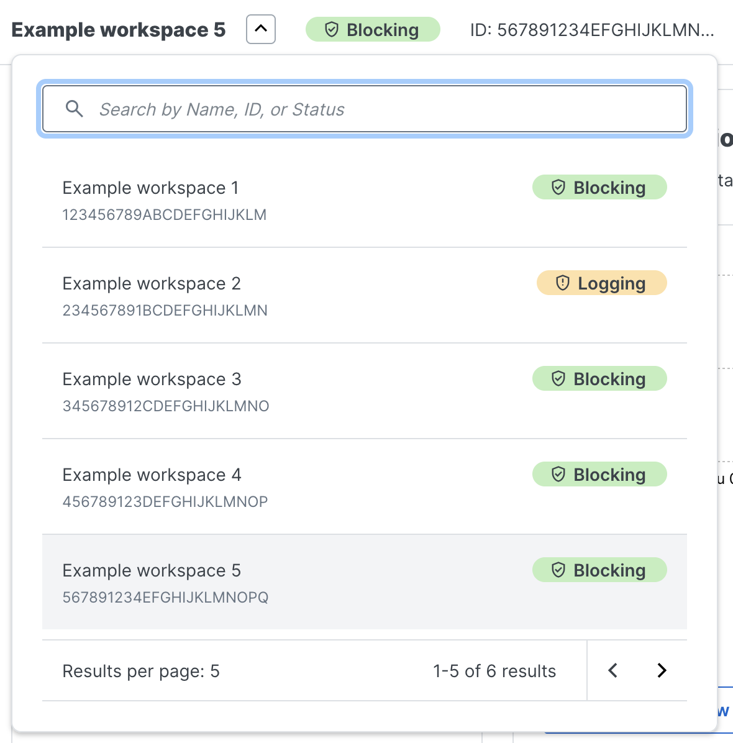The width and height of the screenshot is (733, 743).
Task: Go to previous results page arrow
Action: pos(612,670)
